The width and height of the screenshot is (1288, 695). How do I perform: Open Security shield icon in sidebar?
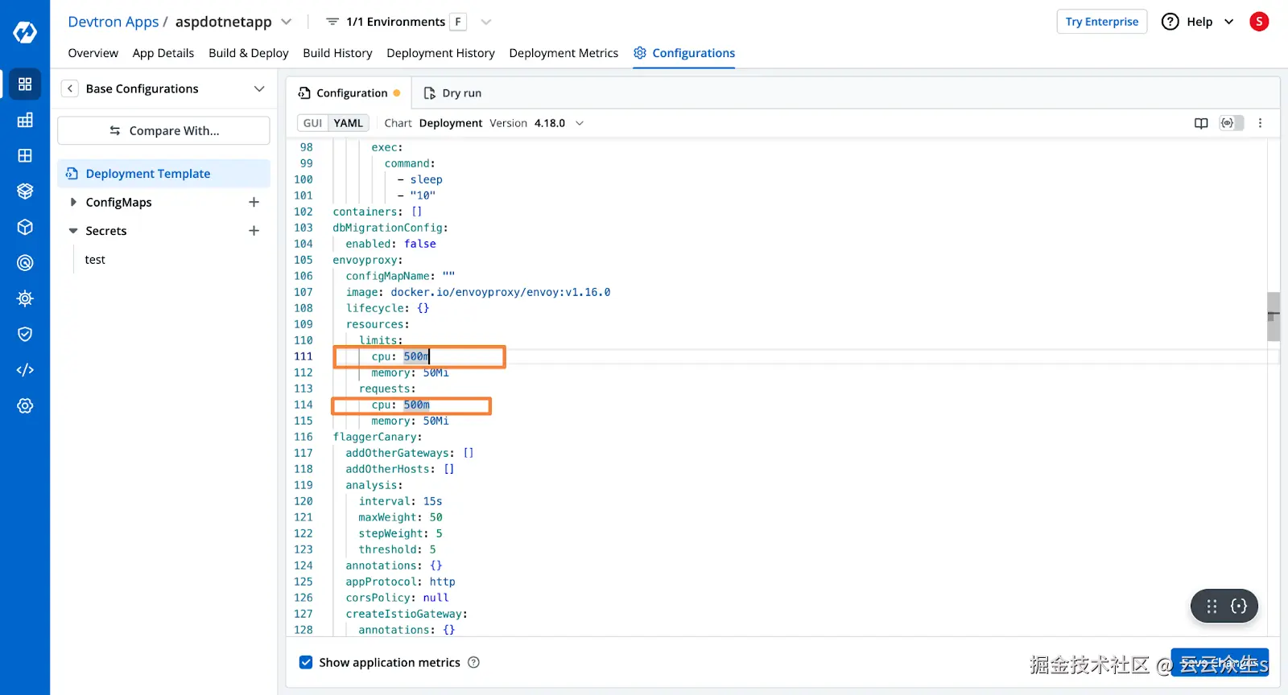[25, 334]
